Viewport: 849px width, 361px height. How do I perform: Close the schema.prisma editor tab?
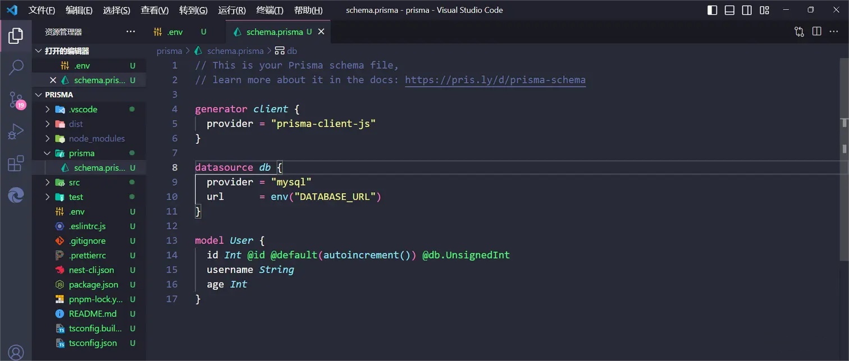click(x=321, y=32)
